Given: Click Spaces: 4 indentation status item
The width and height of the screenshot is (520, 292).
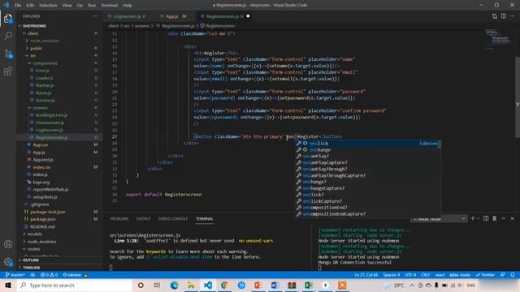Looking at the screenshot, I should pyautogui.click(x=392, y=275).
